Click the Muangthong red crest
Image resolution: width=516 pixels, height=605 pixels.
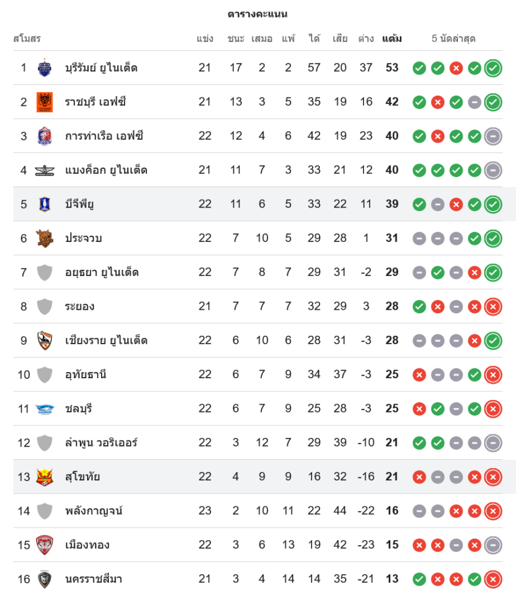point(45,545)
